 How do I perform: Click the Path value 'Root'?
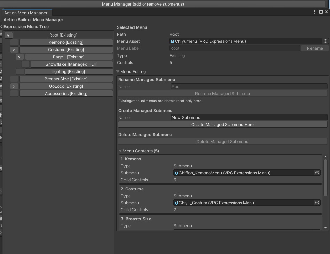pos(174,34)
